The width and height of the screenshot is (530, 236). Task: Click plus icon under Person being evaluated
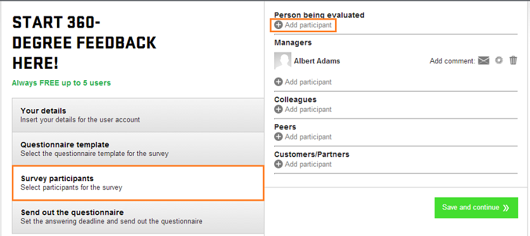278,25
